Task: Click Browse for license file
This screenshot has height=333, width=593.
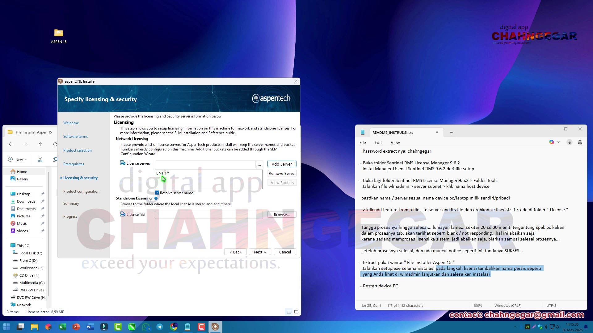Action: (x=282, y=215)
